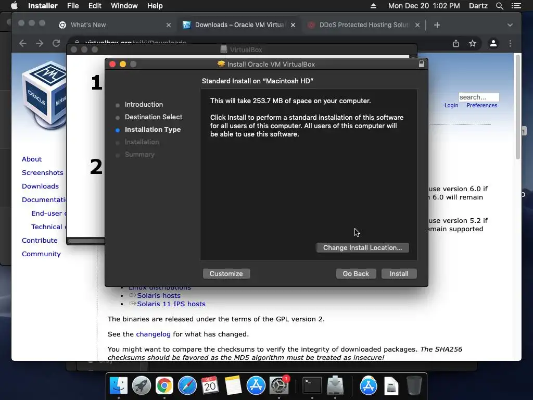The image size is (533, 400).
Task: Open System Preferences from the Dock
Action: tap(279, 386)
